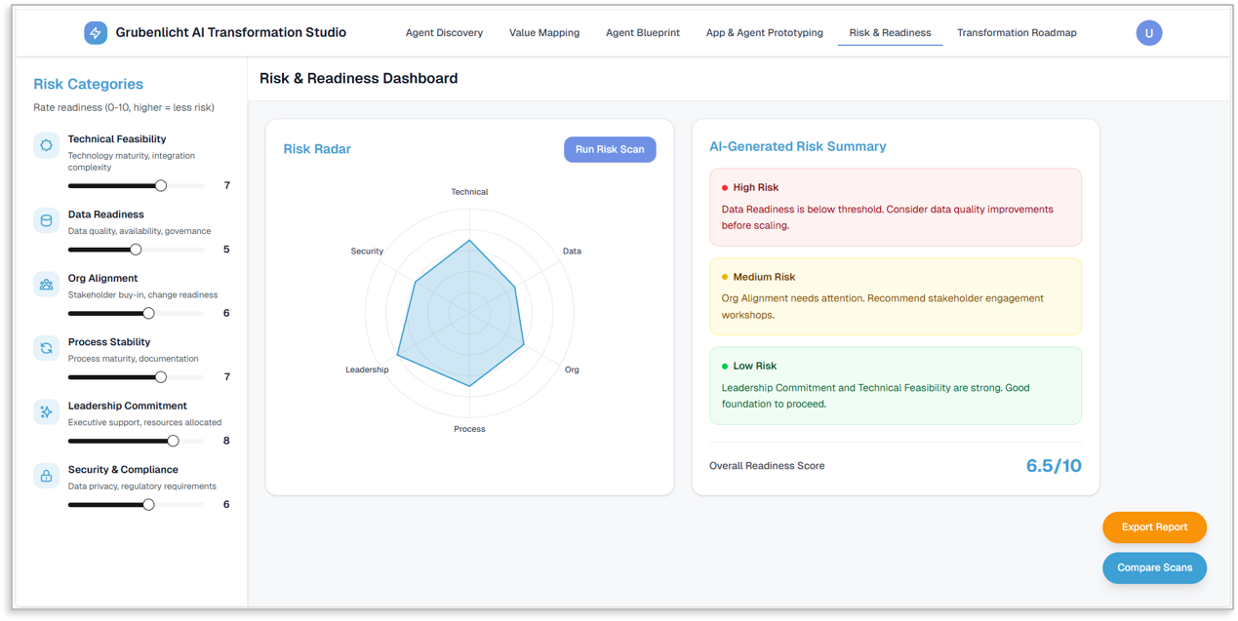Screen dimensions: 1238x621
Task: Click the Technical Feasibility chip icon
Action: tap(46, 145)
